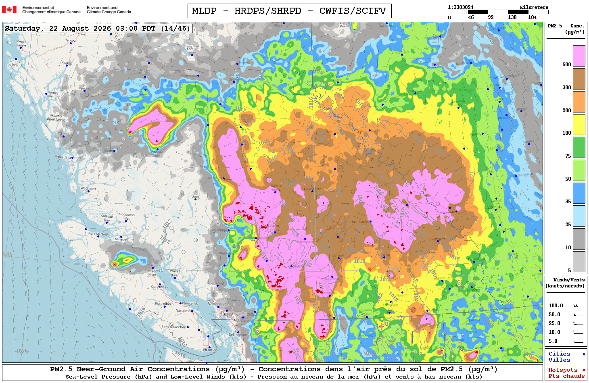589x383 pixels.
Task: Click the Bellingham label on the map
Action: [x=238, y=335]
